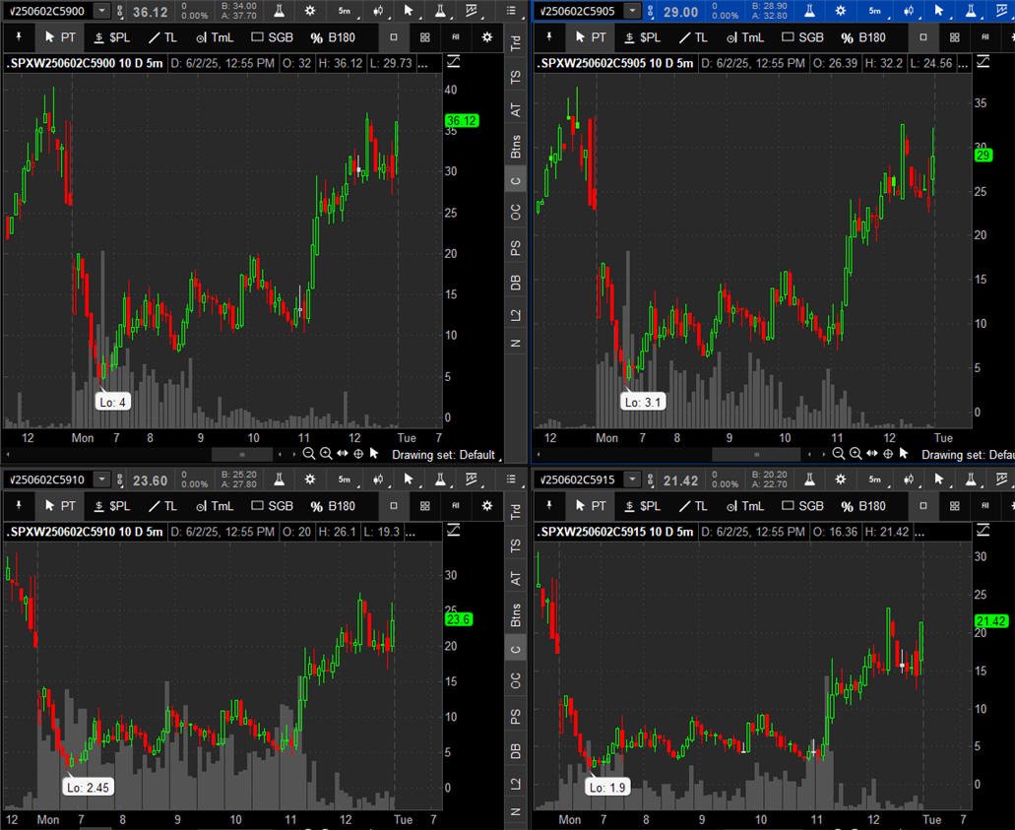Open drawing toolbar gear on C5900 chart
This screenshot has width=1015, height=830.
click(x=487, y=37)
